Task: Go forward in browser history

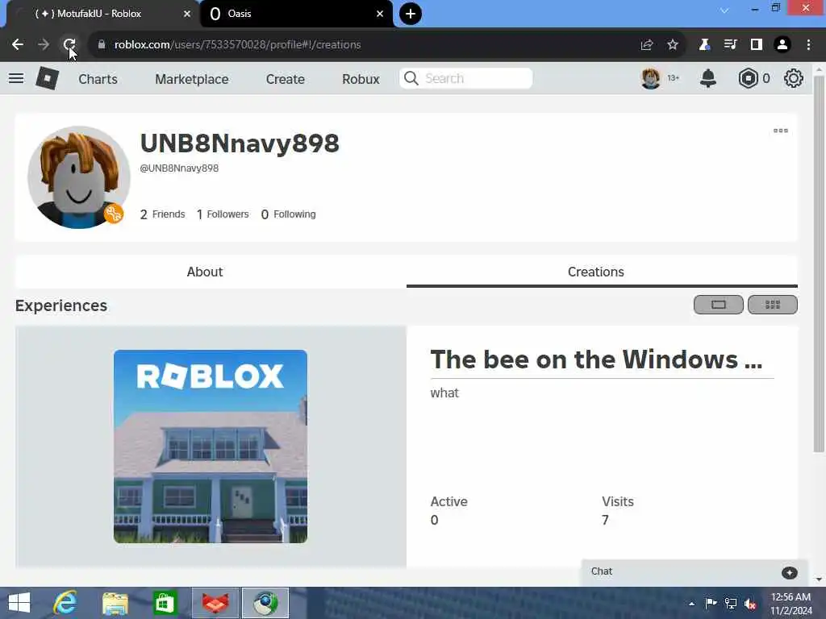Action: (44, 45)
